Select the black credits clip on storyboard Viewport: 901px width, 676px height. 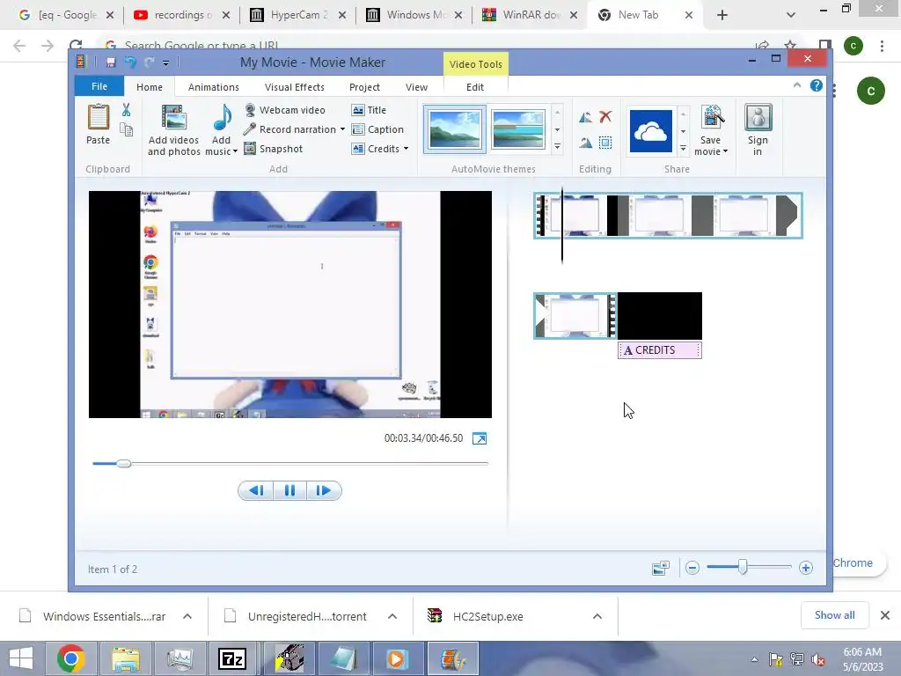660,316
